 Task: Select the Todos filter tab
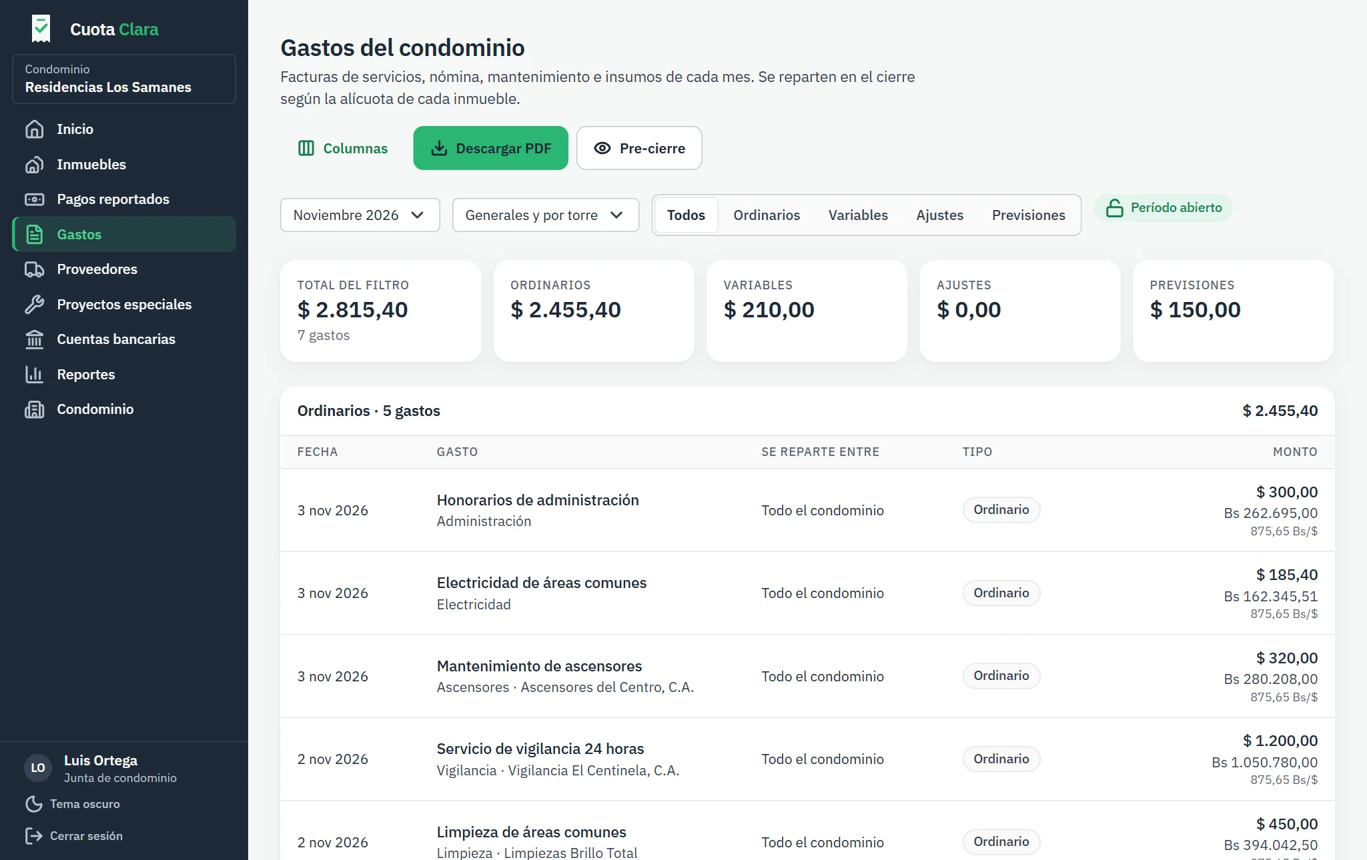[x=686, y=215]
